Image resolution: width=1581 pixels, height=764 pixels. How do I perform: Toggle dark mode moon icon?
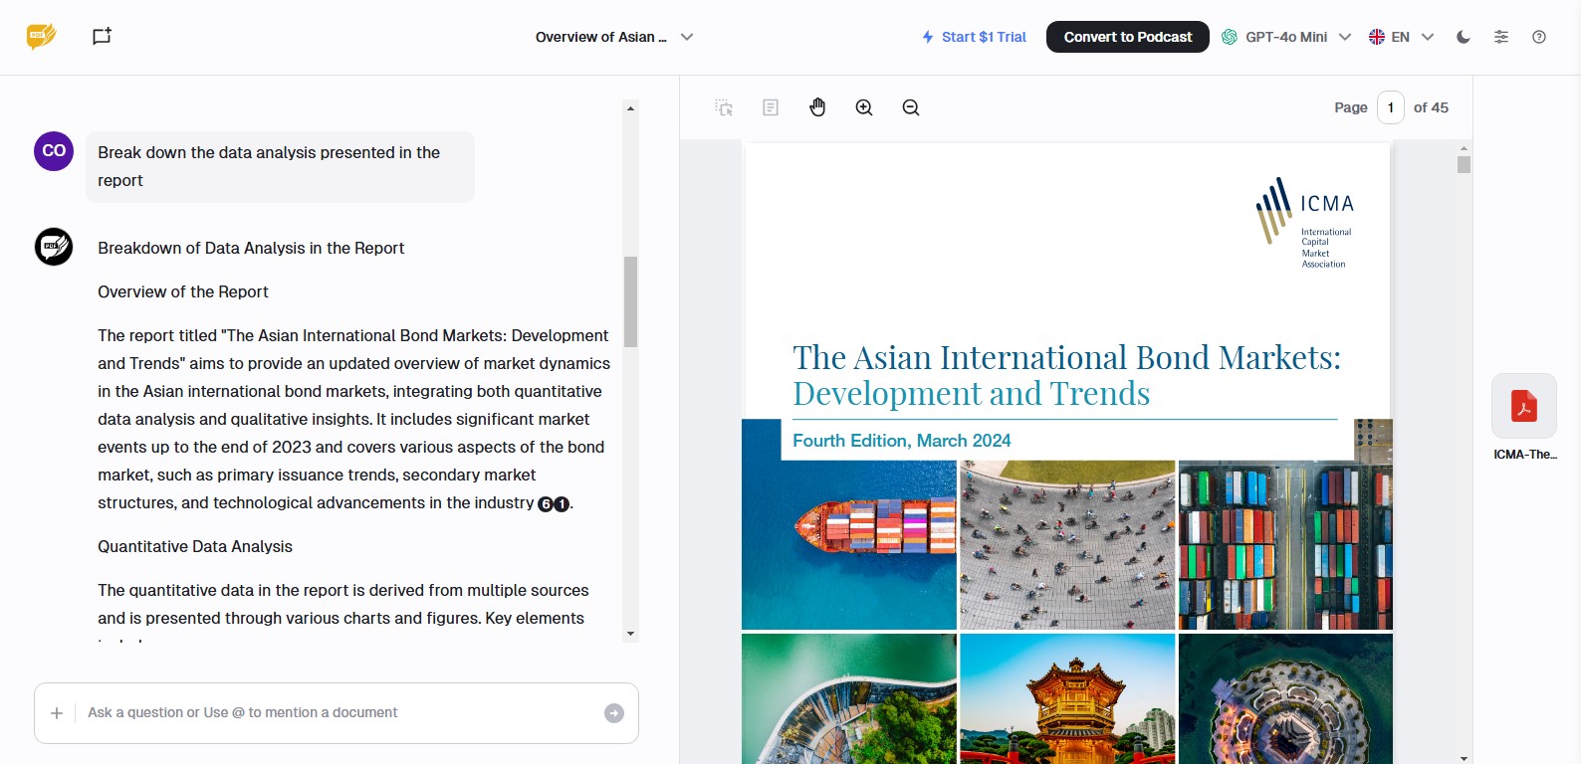[x=1464, y=37]
